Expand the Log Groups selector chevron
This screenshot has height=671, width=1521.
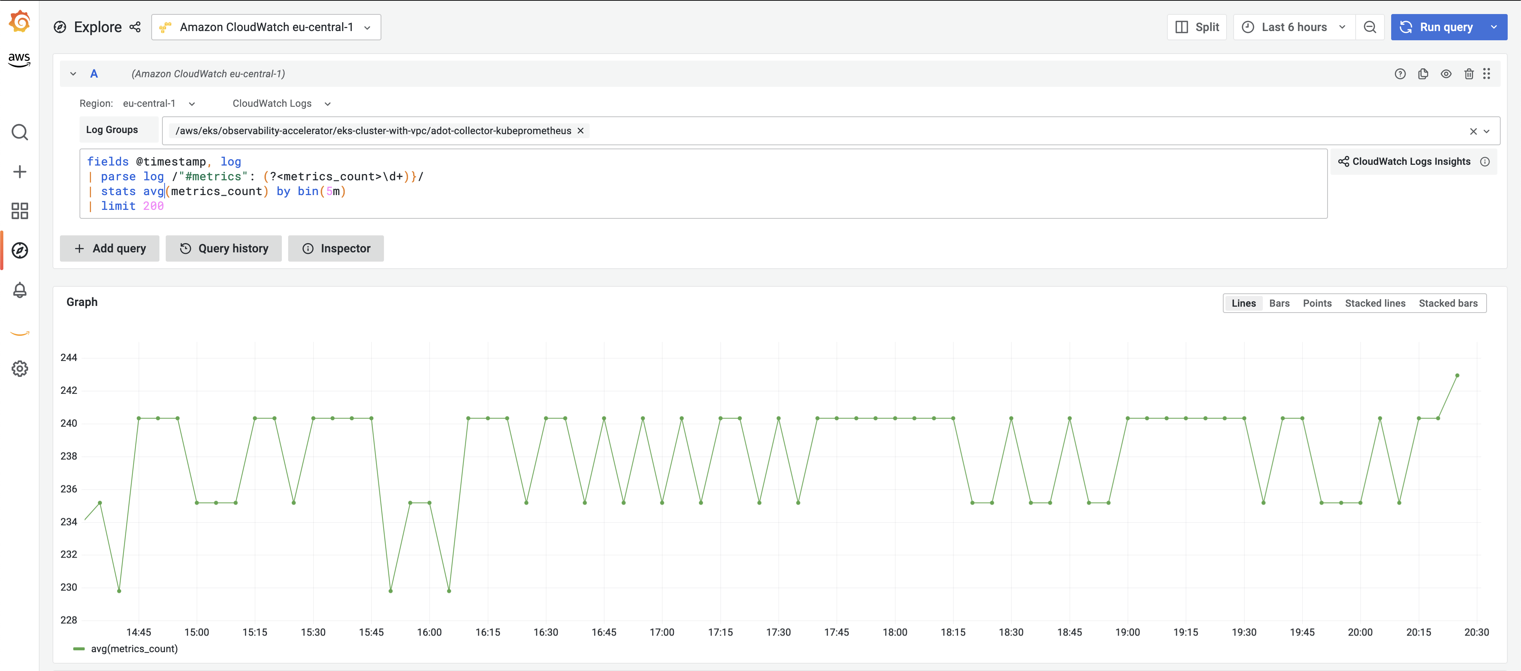(1487, 132)
